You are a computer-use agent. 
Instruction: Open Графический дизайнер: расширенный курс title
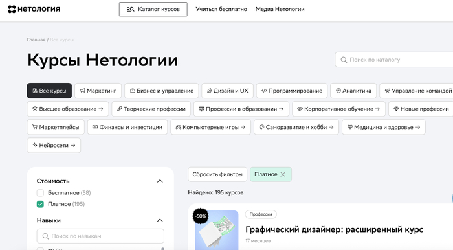click(335, 229)
